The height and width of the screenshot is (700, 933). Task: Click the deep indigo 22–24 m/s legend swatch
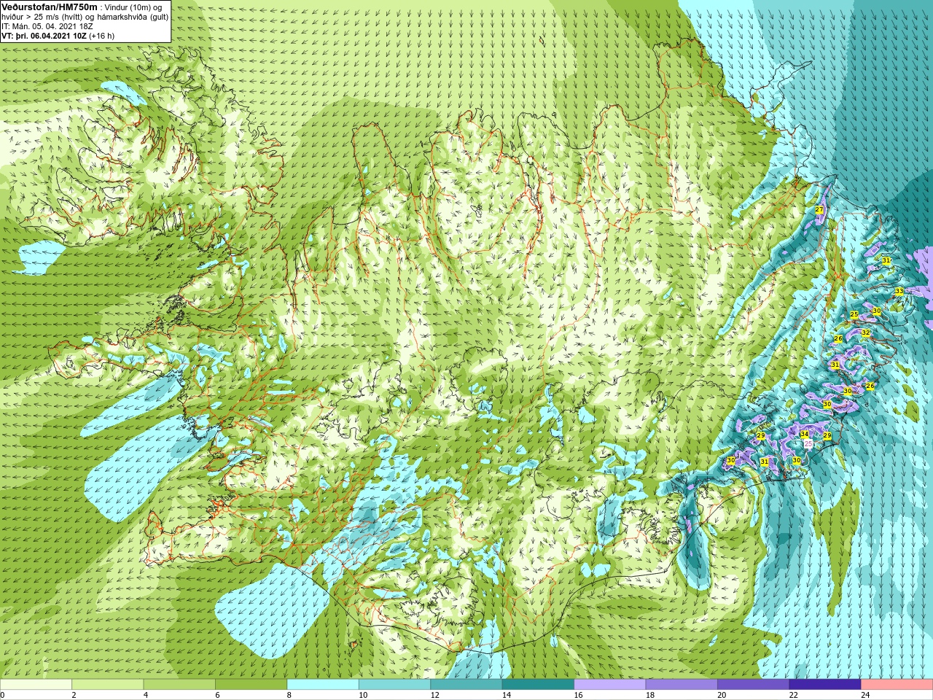pos(825,685)
